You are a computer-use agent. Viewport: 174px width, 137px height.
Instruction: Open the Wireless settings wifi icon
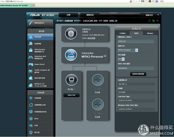click(31, 98)
